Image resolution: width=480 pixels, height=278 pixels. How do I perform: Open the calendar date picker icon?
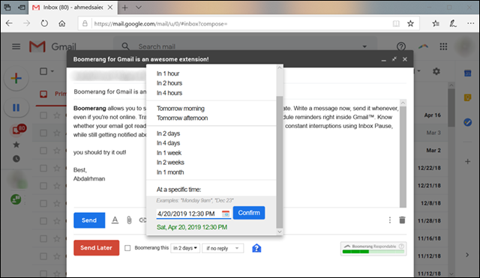[x=226, y=214]
